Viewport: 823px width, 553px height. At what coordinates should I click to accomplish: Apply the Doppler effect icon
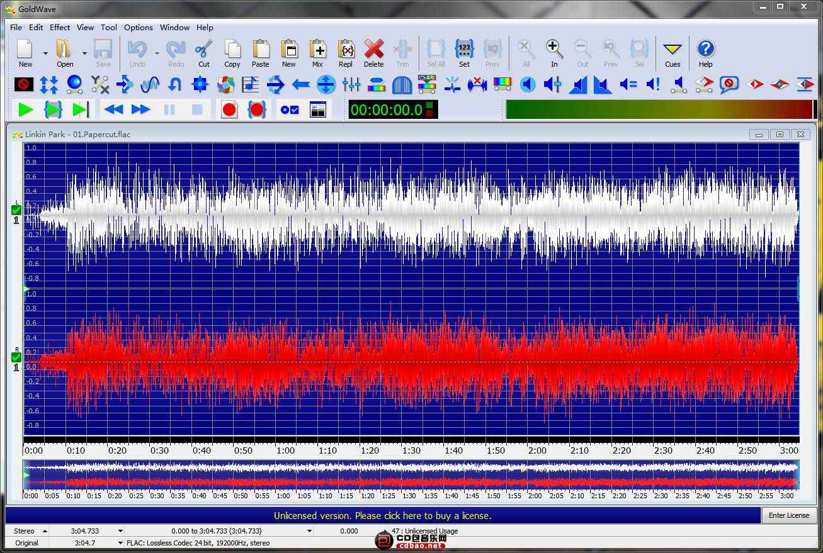coord(74,84)
